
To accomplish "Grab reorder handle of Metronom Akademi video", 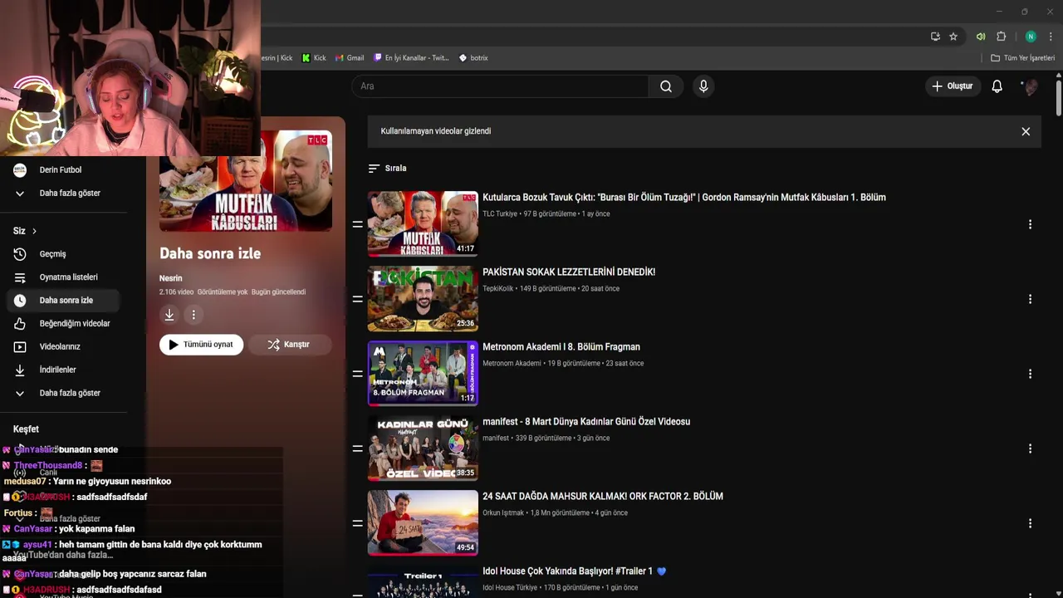I will pyautogui.click(x=357, y=374).
